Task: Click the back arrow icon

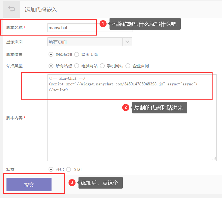Action: click(x=12, y=9)
